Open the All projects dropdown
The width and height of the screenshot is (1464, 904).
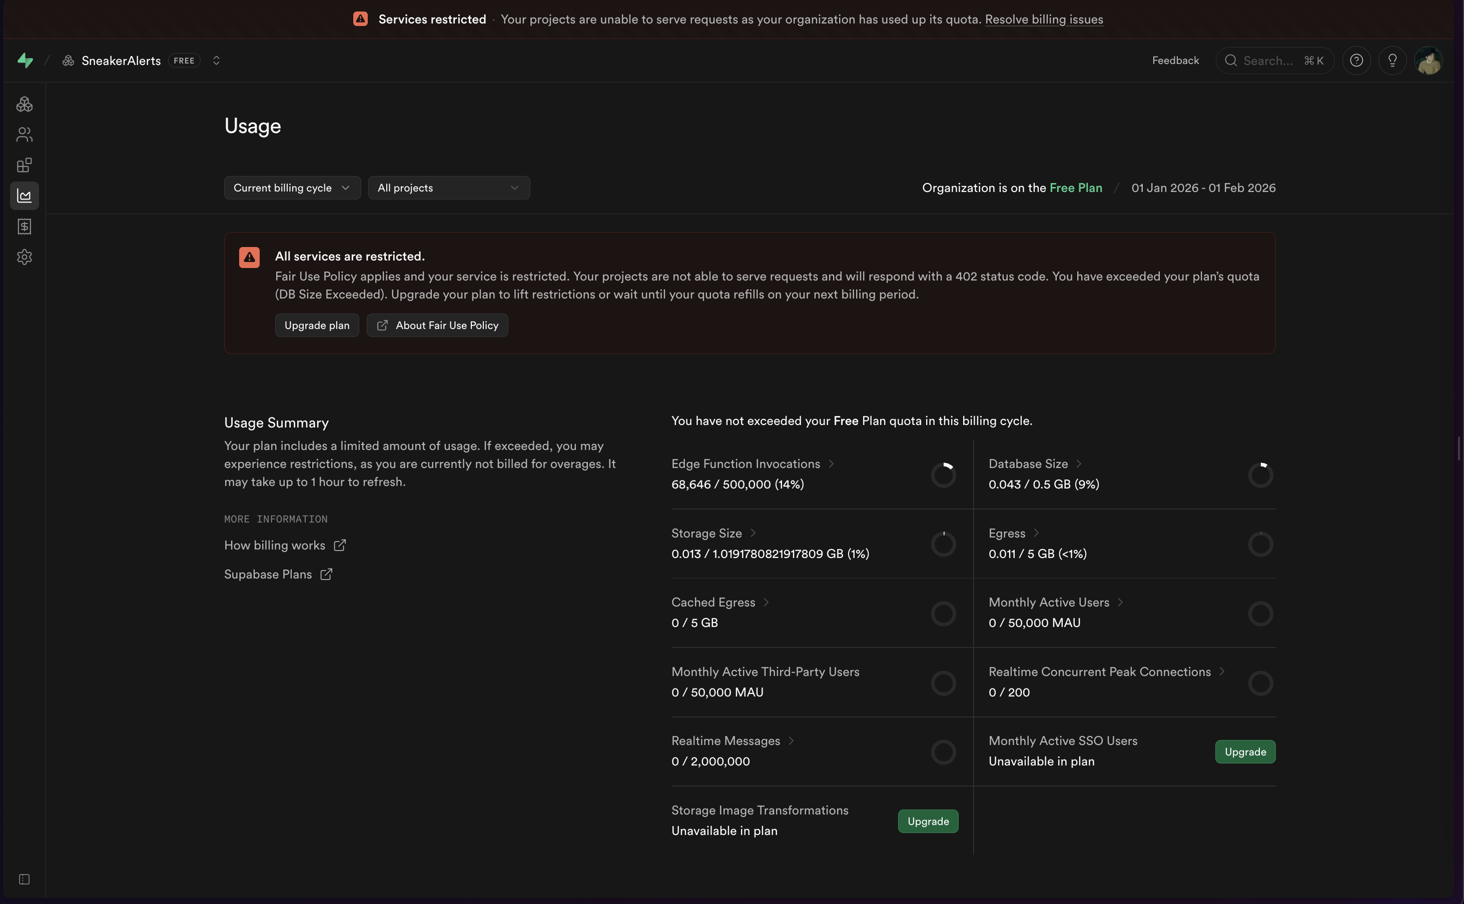(x=449, y=187)
